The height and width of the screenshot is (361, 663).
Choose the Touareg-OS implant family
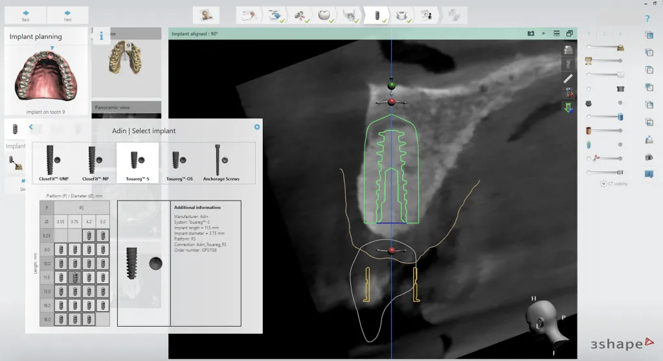(x=179, y=163)
